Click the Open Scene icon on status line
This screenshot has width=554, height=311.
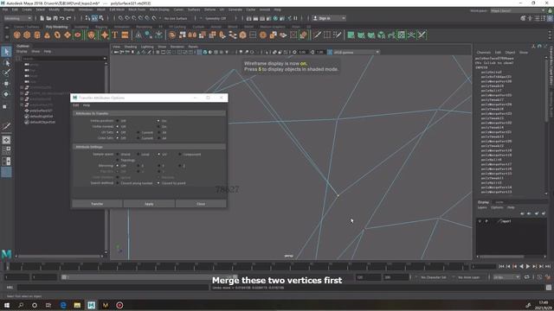point(48,18)
